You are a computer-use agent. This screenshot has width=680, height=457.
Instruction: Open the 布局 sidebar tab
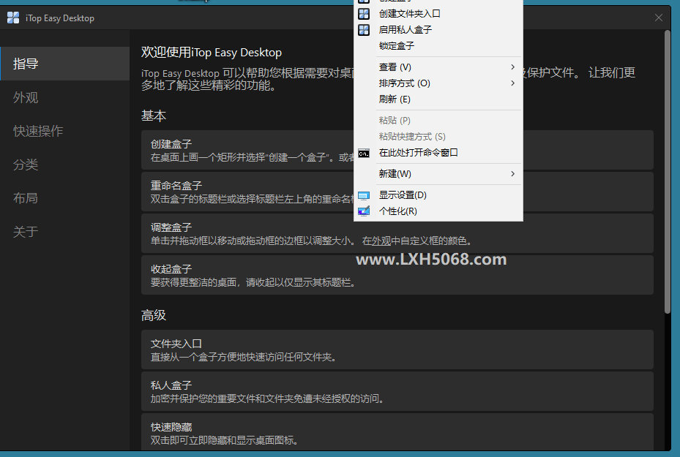point(65,198)
